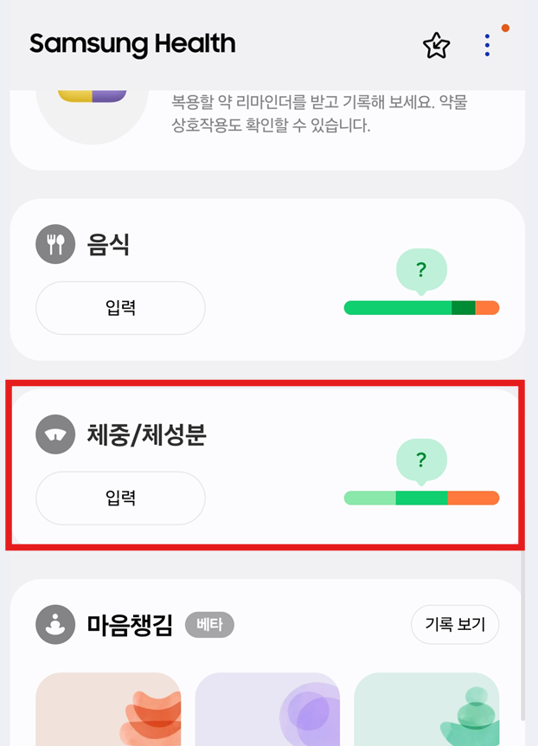
Task: Open the green zen stones thumbnail
Action: pos(427,710)
